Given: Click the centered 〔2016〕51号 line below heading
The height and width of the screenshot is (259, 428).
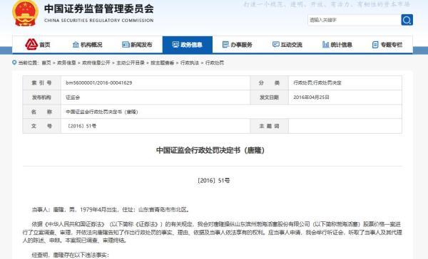Looking at the screenshot, I should pos(213,181).
